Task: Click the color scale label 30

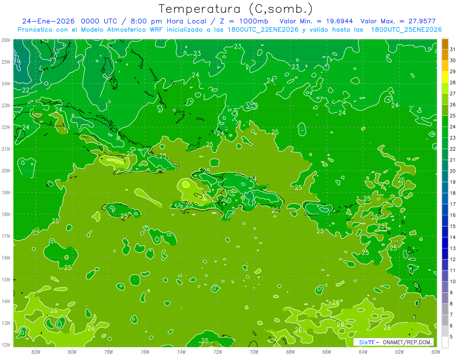Action: [453, 60]
